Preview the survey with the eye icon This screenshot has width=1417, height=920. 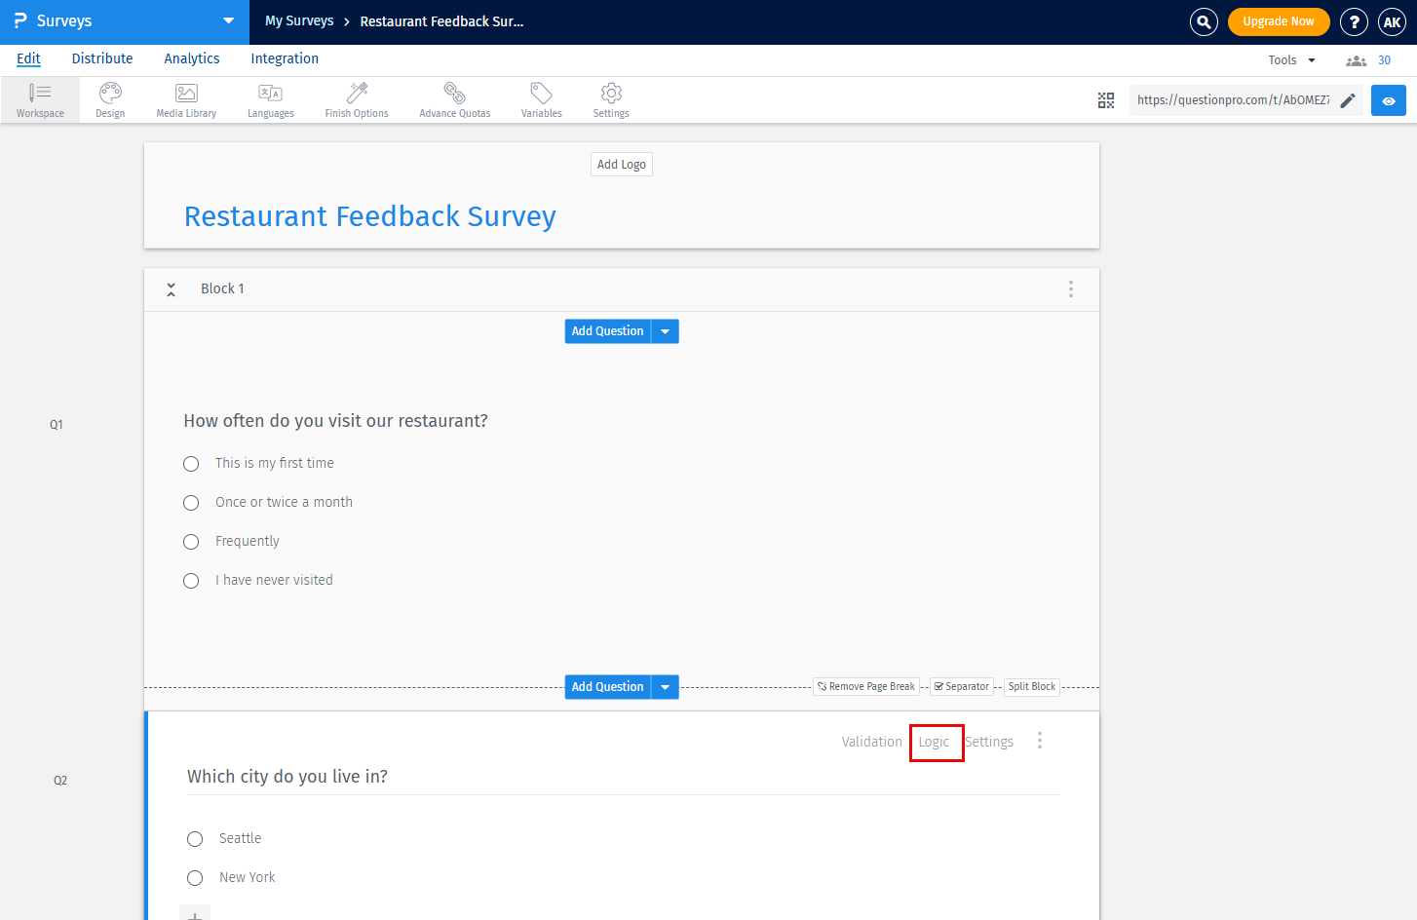(1388, 100)
